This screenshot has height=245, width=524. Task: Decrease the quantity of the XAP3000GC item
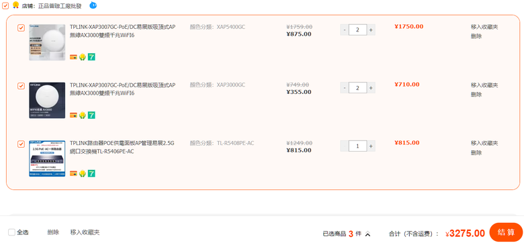pyautogui.click(x=345, y=88)
